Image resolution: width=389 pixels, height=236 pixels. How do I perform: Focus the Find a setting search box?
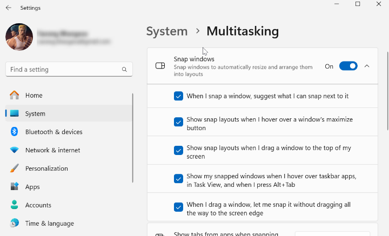pos(69,70)
